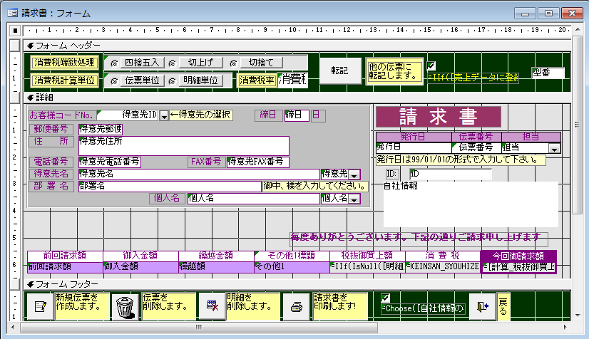Viewport: 589px width, 339px height.
Task: Click the 伝票番号 text box
Action: (476, 147)
